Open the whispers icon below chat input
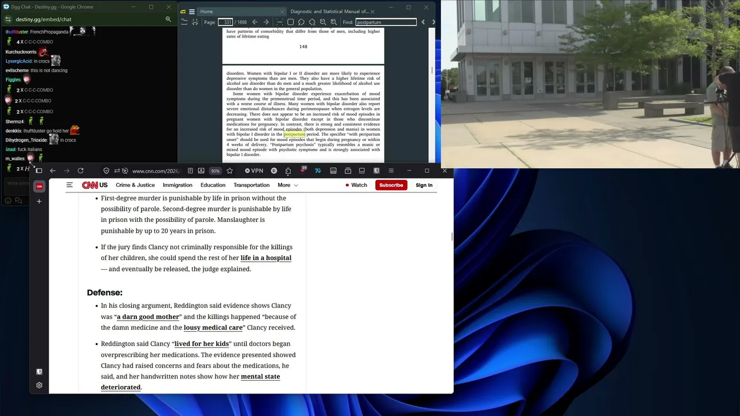 [18, 201]
